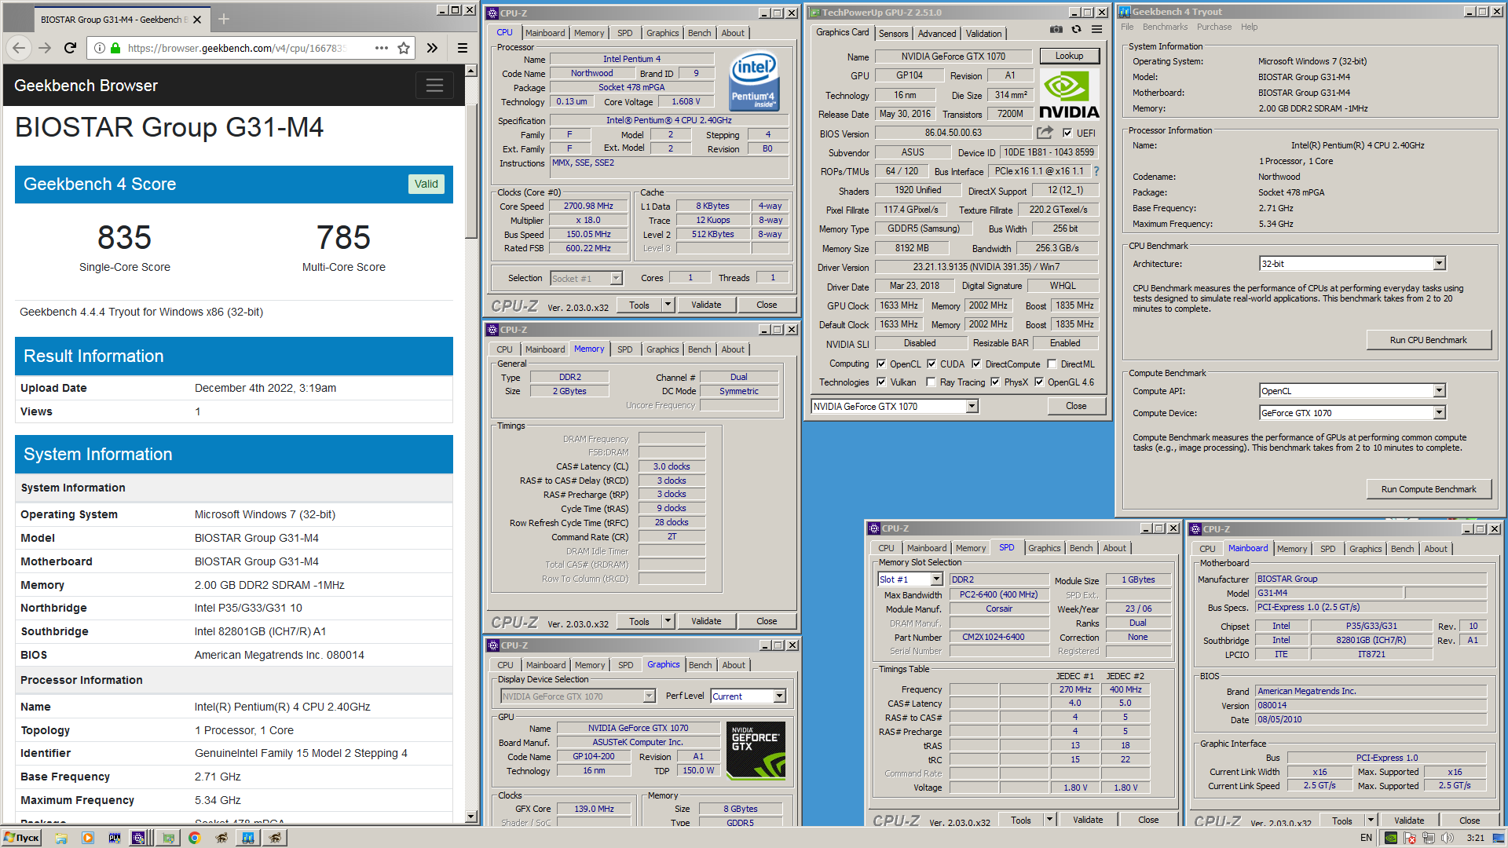The height and width of the screenshot is (848, 1508).
Task: Open volume control in system tray
Action: [x=1448, y=838]
